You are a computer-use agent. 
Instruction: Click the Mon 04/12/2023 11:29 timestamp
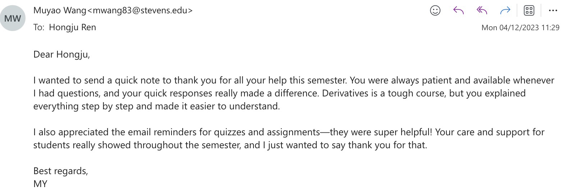[520, 28]
